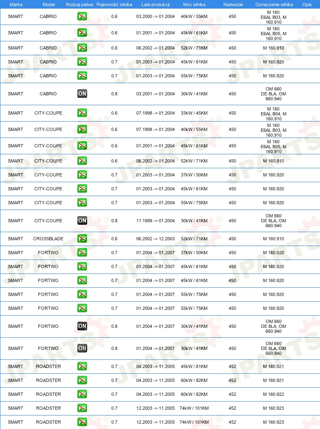This screenshot has width=320, height=429.
Task: Click petrol icon in CITY-COUPE 40kW / 55KM row
Action: tap(82, 129)
